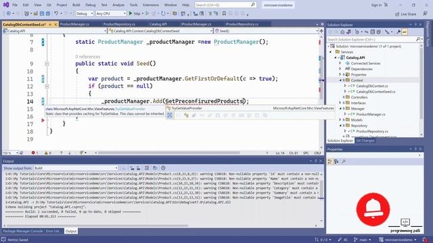Click the Undo arrow icon
The width and height of the screenshot is (433, 243).
pyautogui.click(x=56, y=13)
